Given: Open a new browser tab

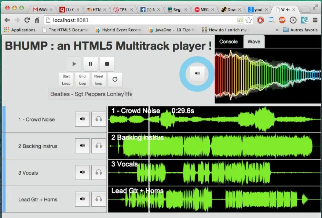Looking at the screenshot, I should coord(305,10).
